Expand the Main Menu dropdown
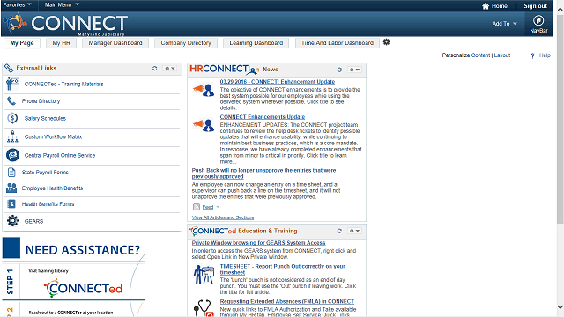Screen dimensions: 564x317 (62, 4)
